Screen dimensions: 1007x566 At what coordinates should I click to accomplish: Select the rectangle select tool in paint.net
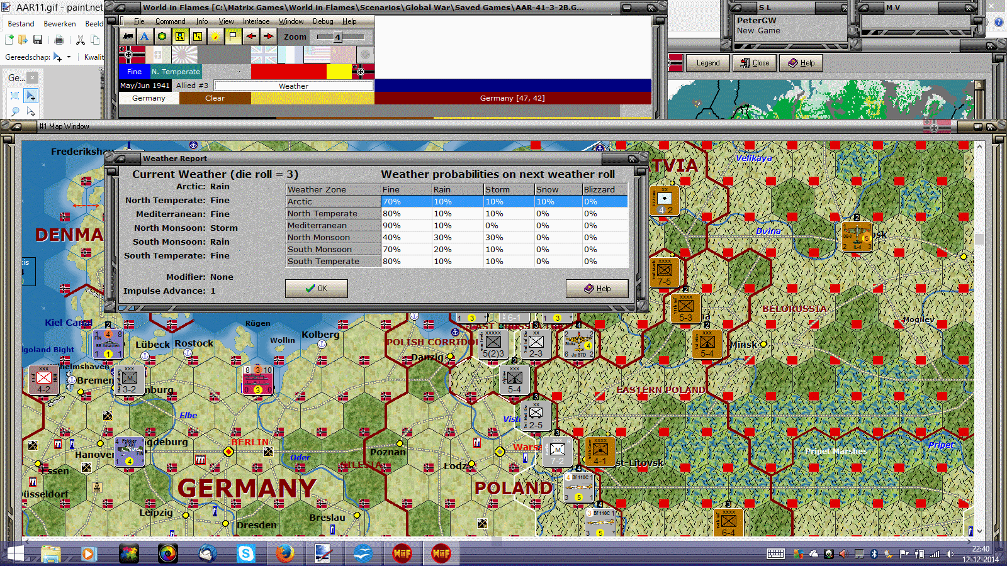point(15,96)
